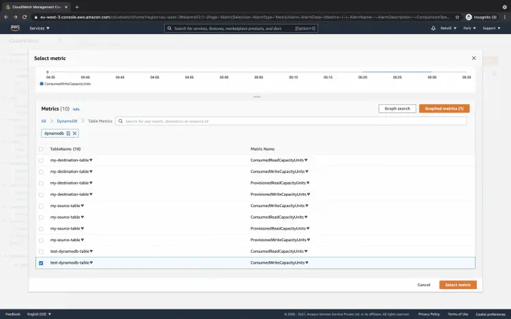Screen dimensions: 511x319
Task: Check my-source-table ConsumedWriteCapacityUnits row
Action: [x=41, y=206]
